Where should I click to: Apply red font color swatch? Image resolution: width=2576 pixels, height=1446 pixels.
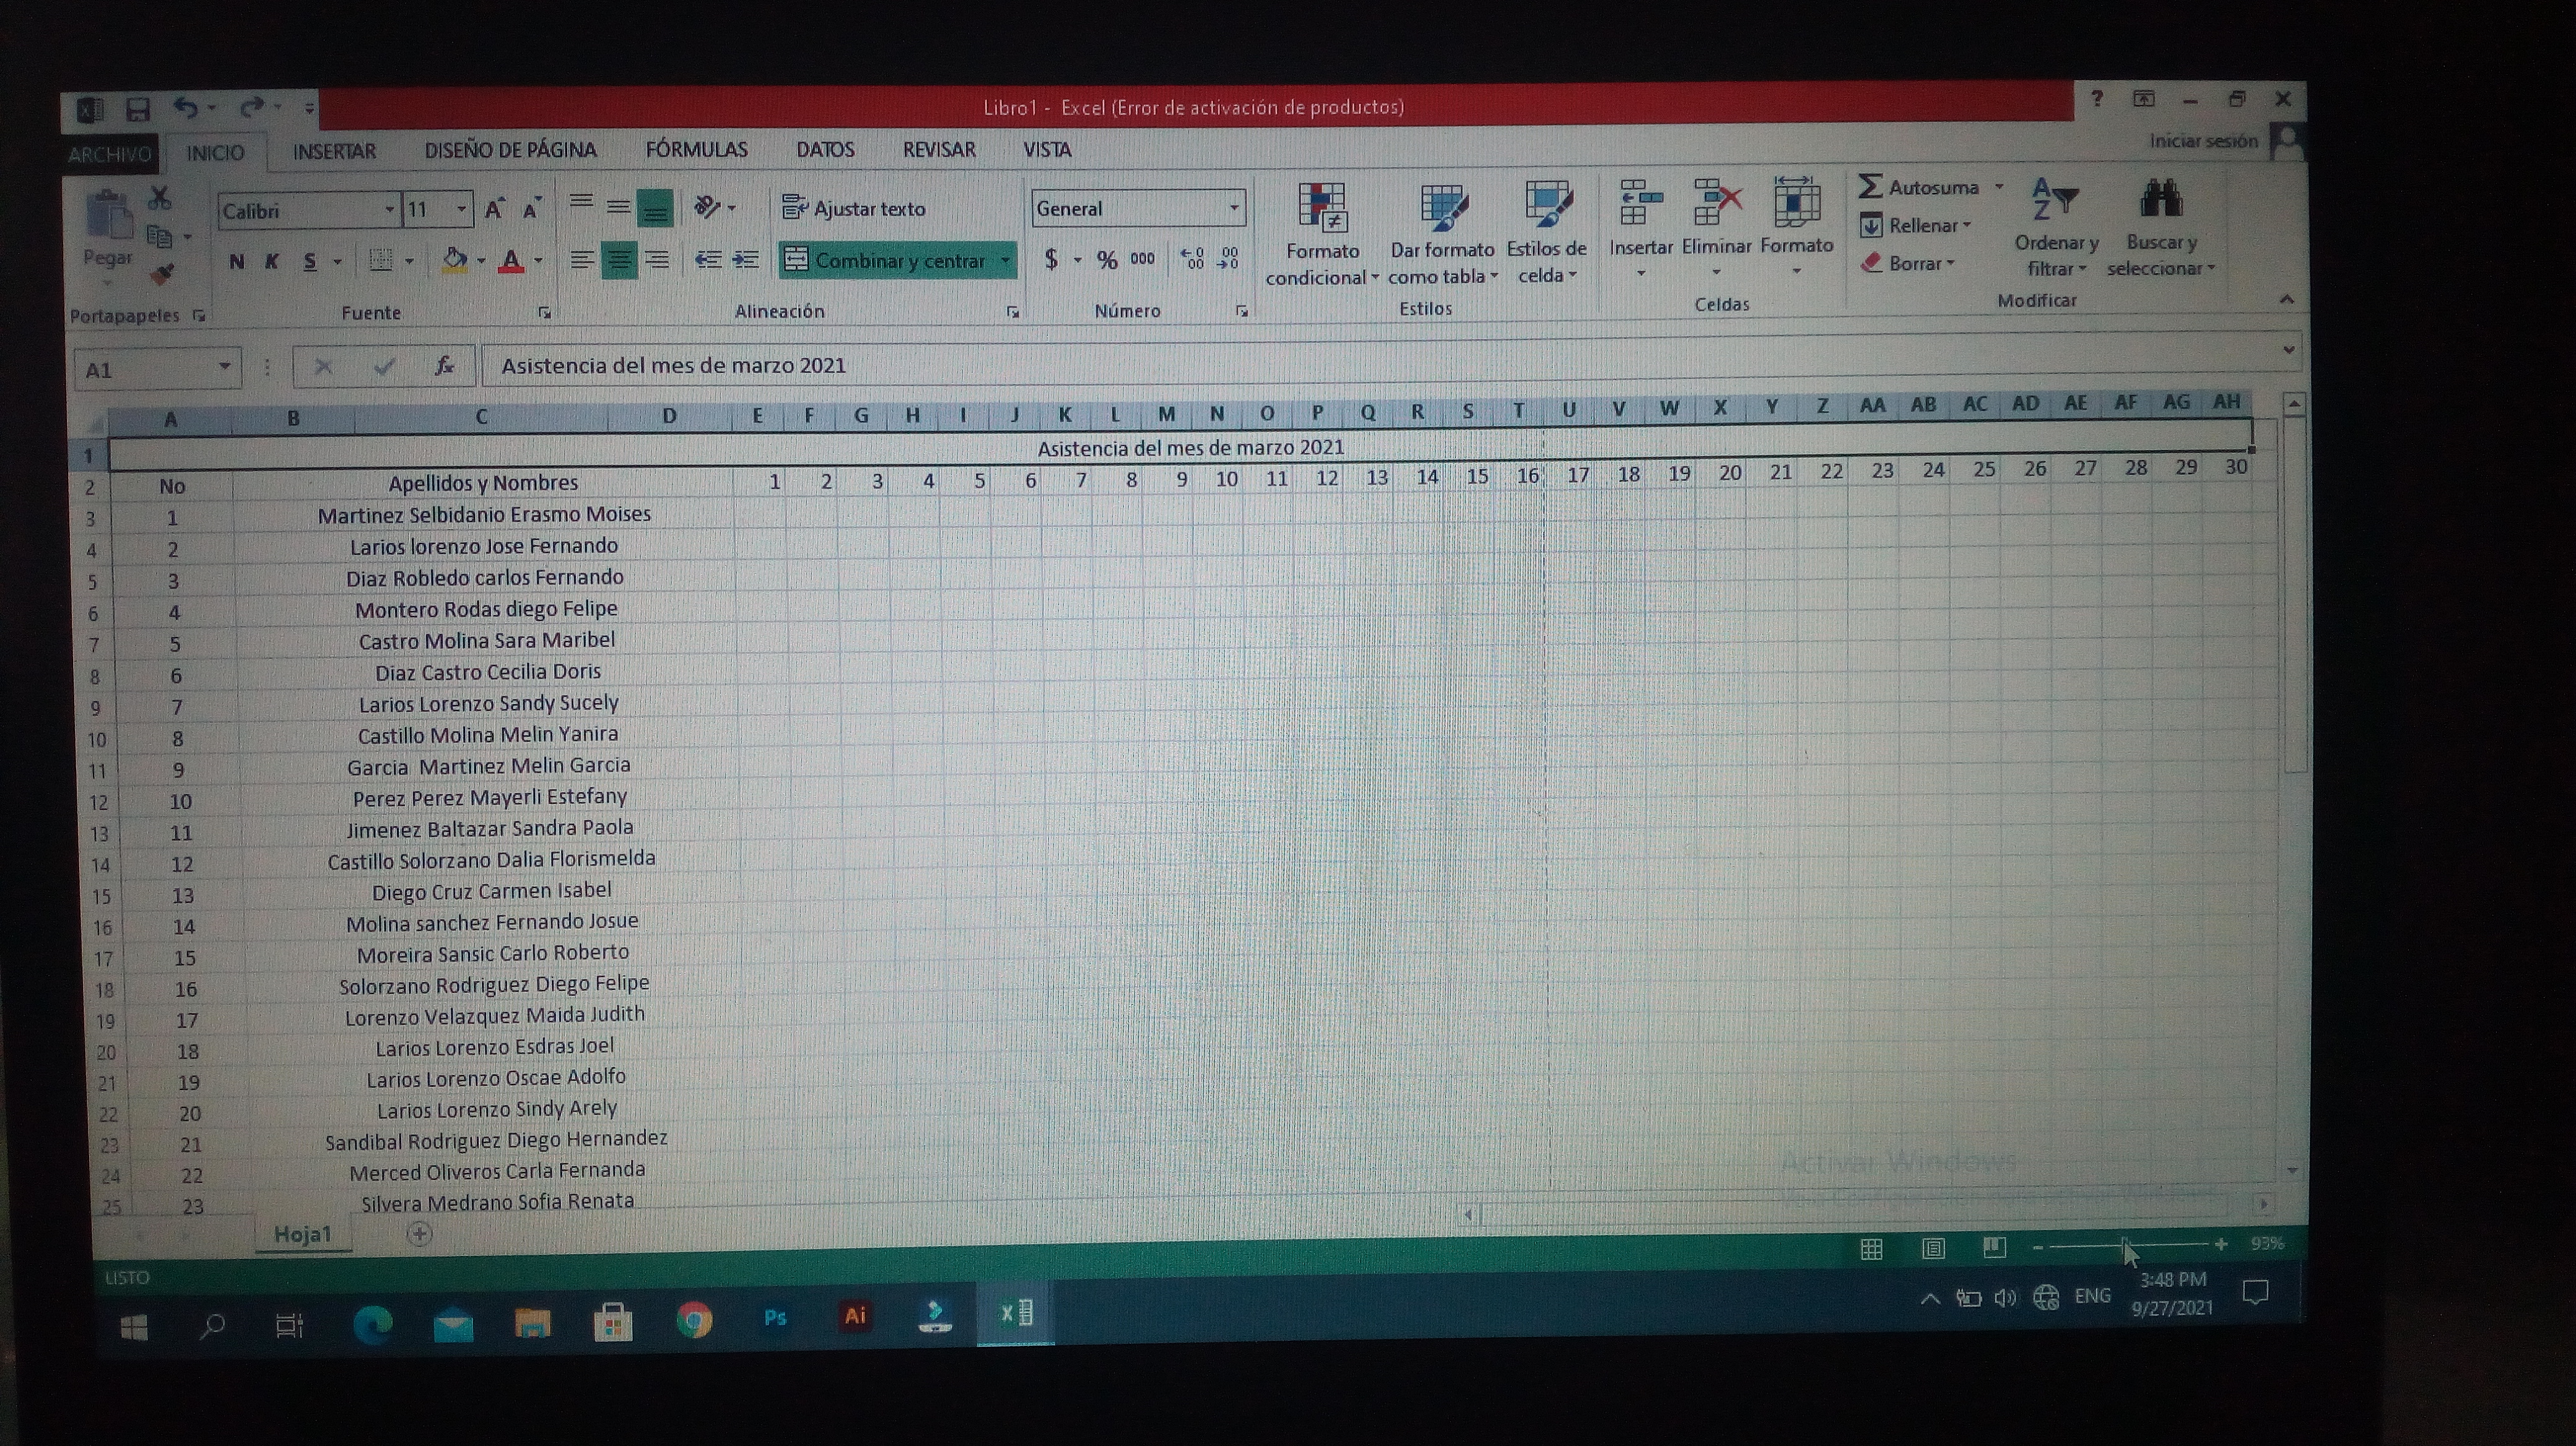point(511,261)
